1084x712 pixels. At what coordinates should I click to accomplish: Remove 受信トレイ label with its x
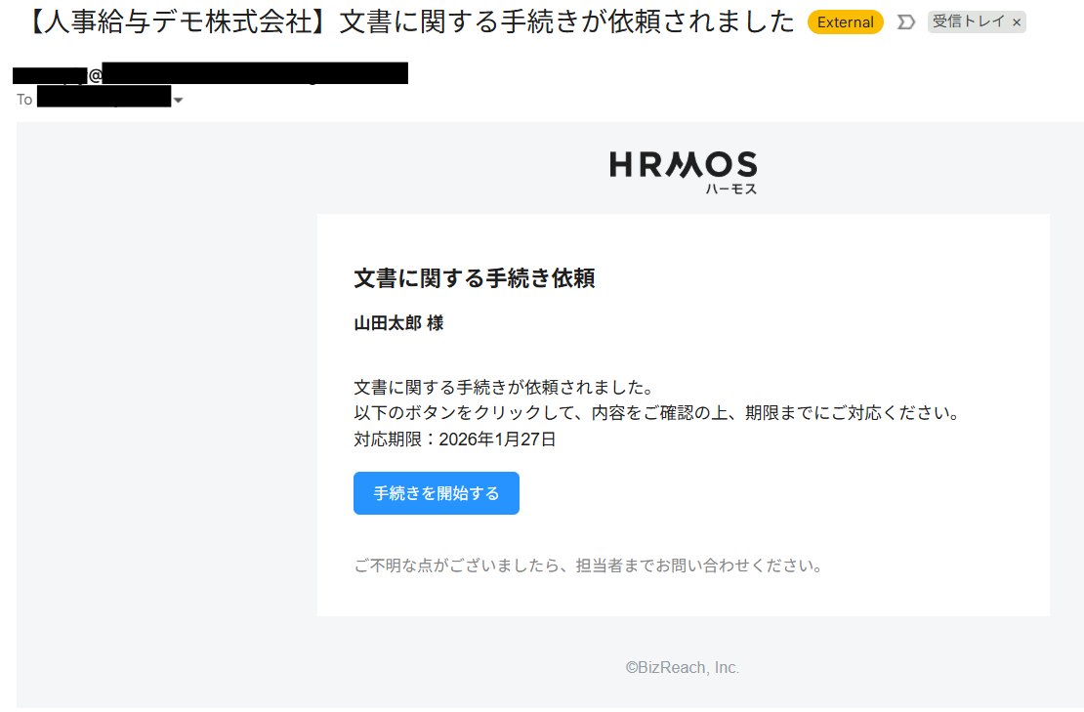click(x=1017, y=22)
